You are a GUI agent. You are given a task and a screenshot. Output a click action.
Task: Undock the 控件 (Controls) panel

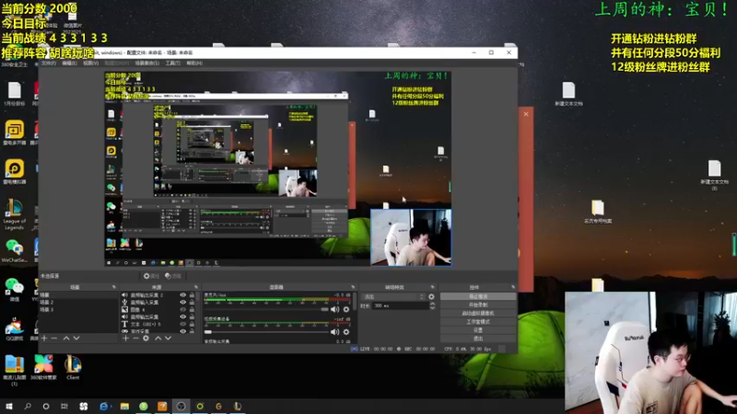click(x=513, y=287)
